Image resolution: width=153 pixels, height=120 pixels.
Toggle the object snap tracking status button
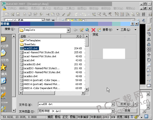(96, 117)
